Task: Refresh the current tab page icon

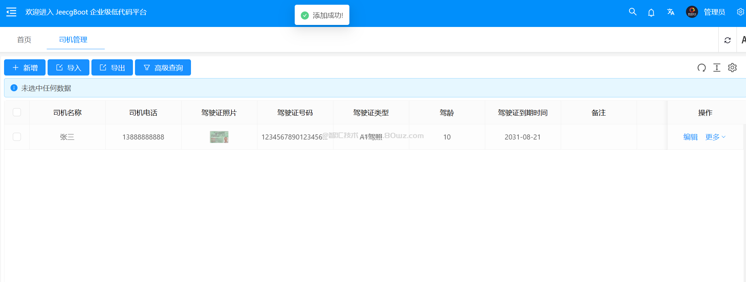Action: (727, 40)
